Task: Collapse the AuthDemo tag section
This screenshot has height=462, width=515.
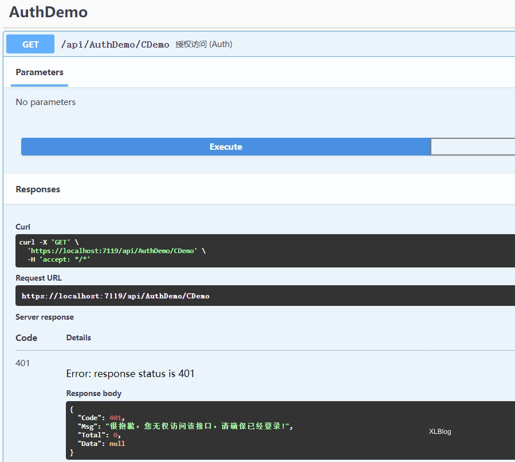Action: point(49,12)
